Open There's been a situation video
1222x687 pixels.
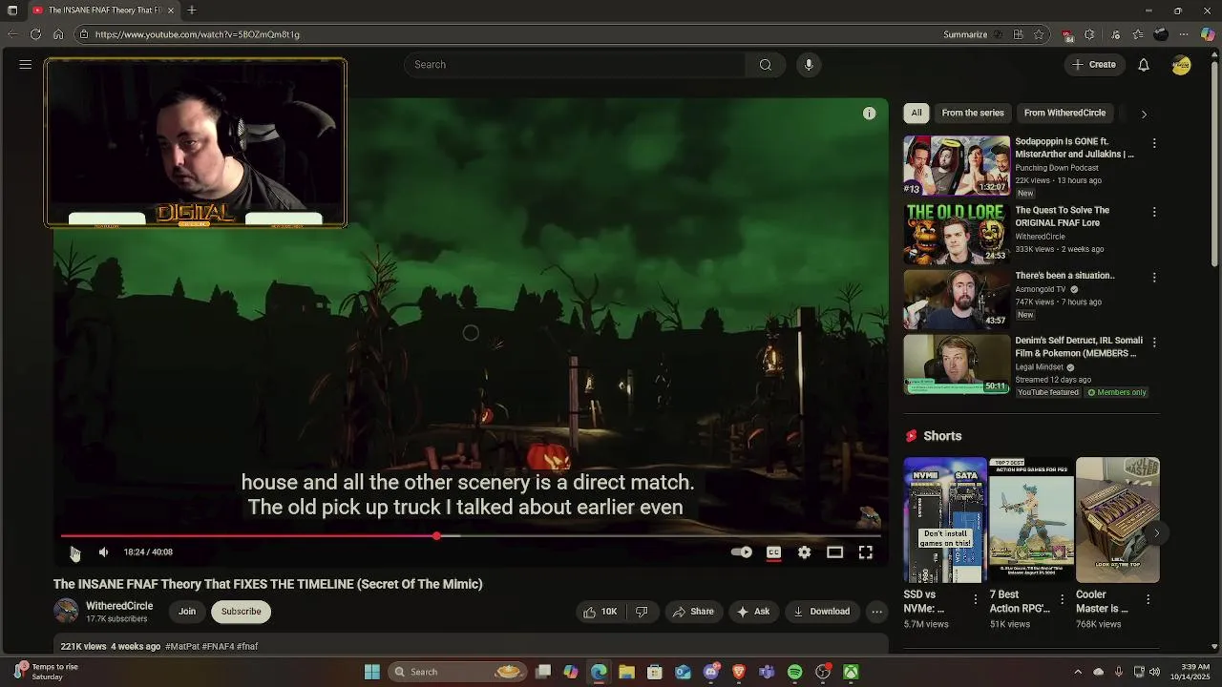click(957, 298)
